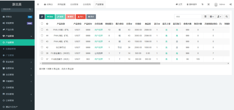This screenshot has height=110, width=234.
Task: Toggle 是否上架 value for row ID 45
Action: click(166, 30)
